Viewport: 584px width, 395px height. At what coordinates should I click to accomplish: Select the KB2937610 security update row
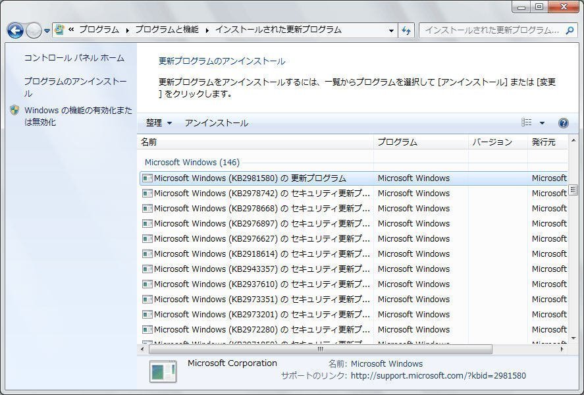(x=354, y=284)
